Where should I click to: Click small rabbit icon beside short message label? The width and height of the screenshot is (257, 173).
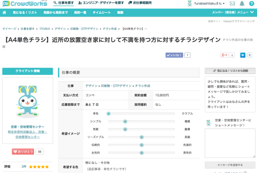208,123
